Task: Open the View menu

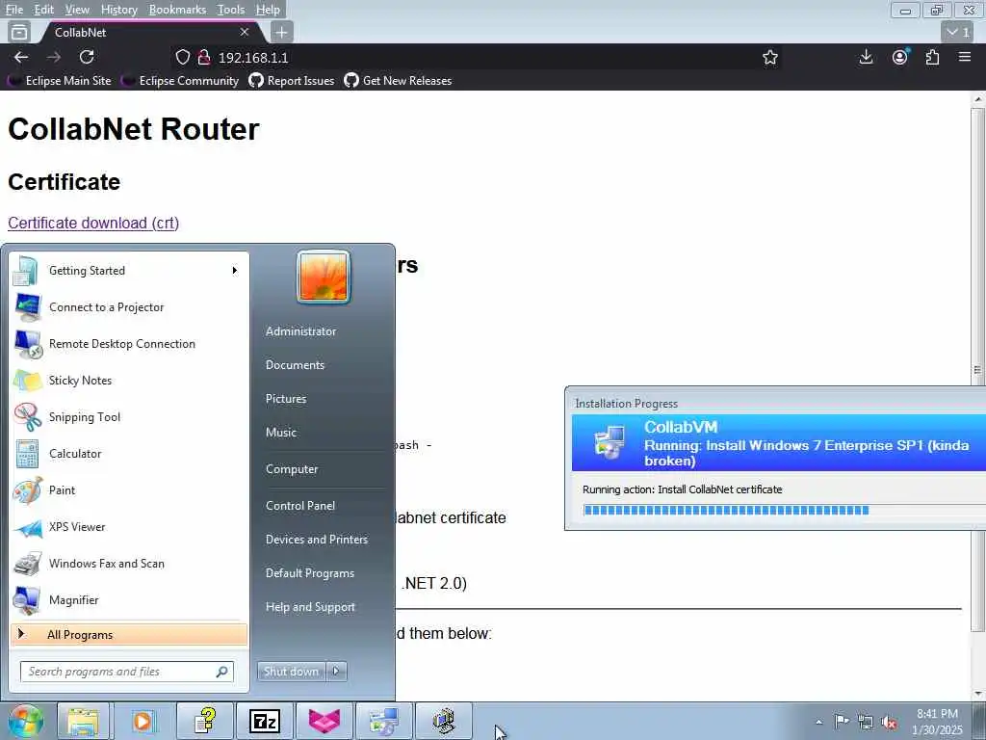Action: 77,10
